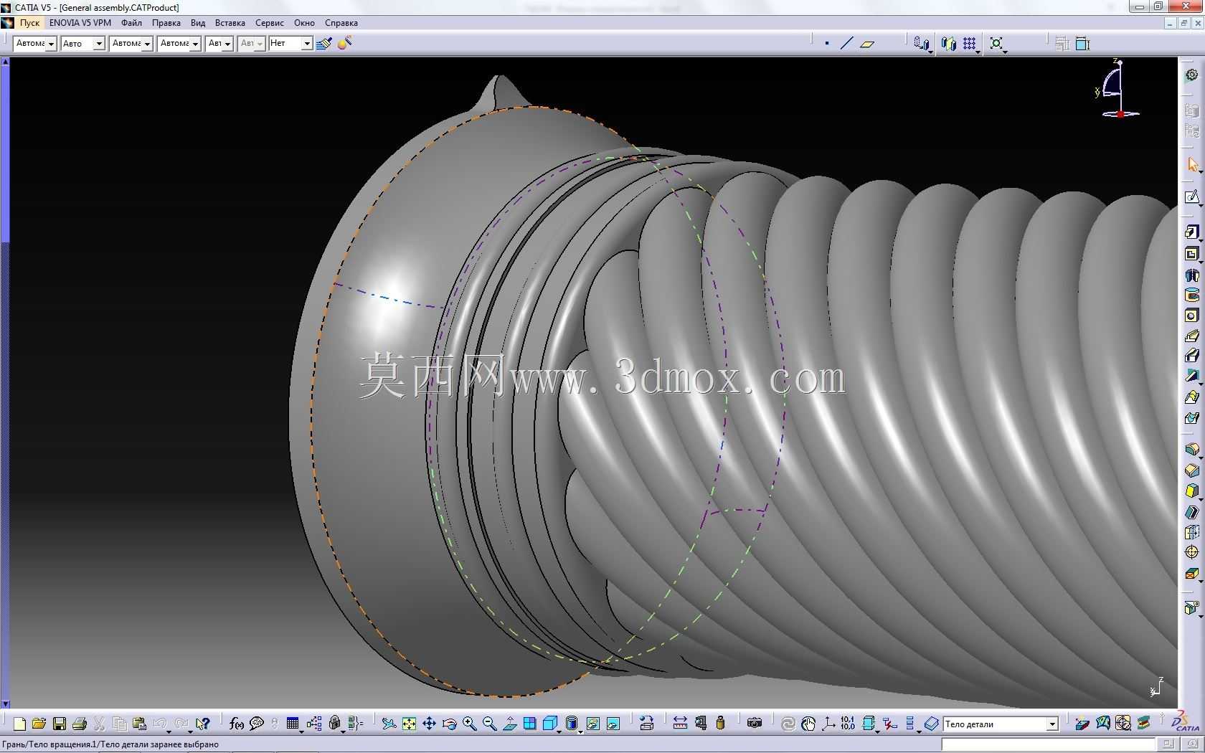Screen dimensions: 1205x753
Task: Click the Normal View icon
Action: (x=509, y=724)
